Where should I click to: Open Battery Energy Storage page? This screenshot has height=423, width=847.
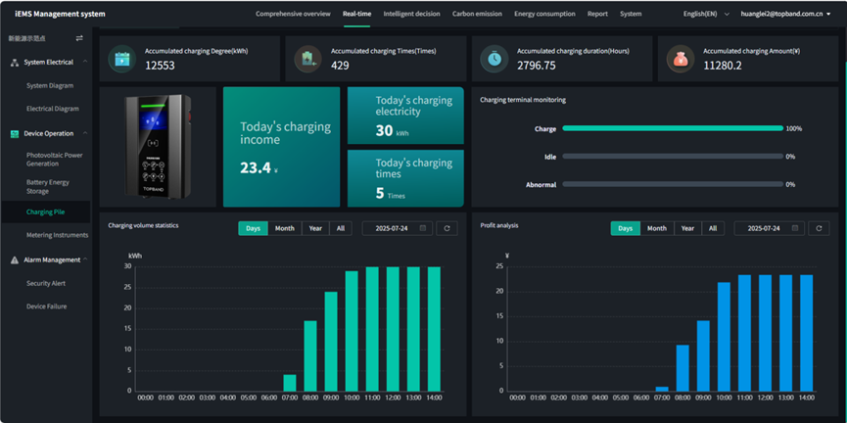click(x=48, y=187)
